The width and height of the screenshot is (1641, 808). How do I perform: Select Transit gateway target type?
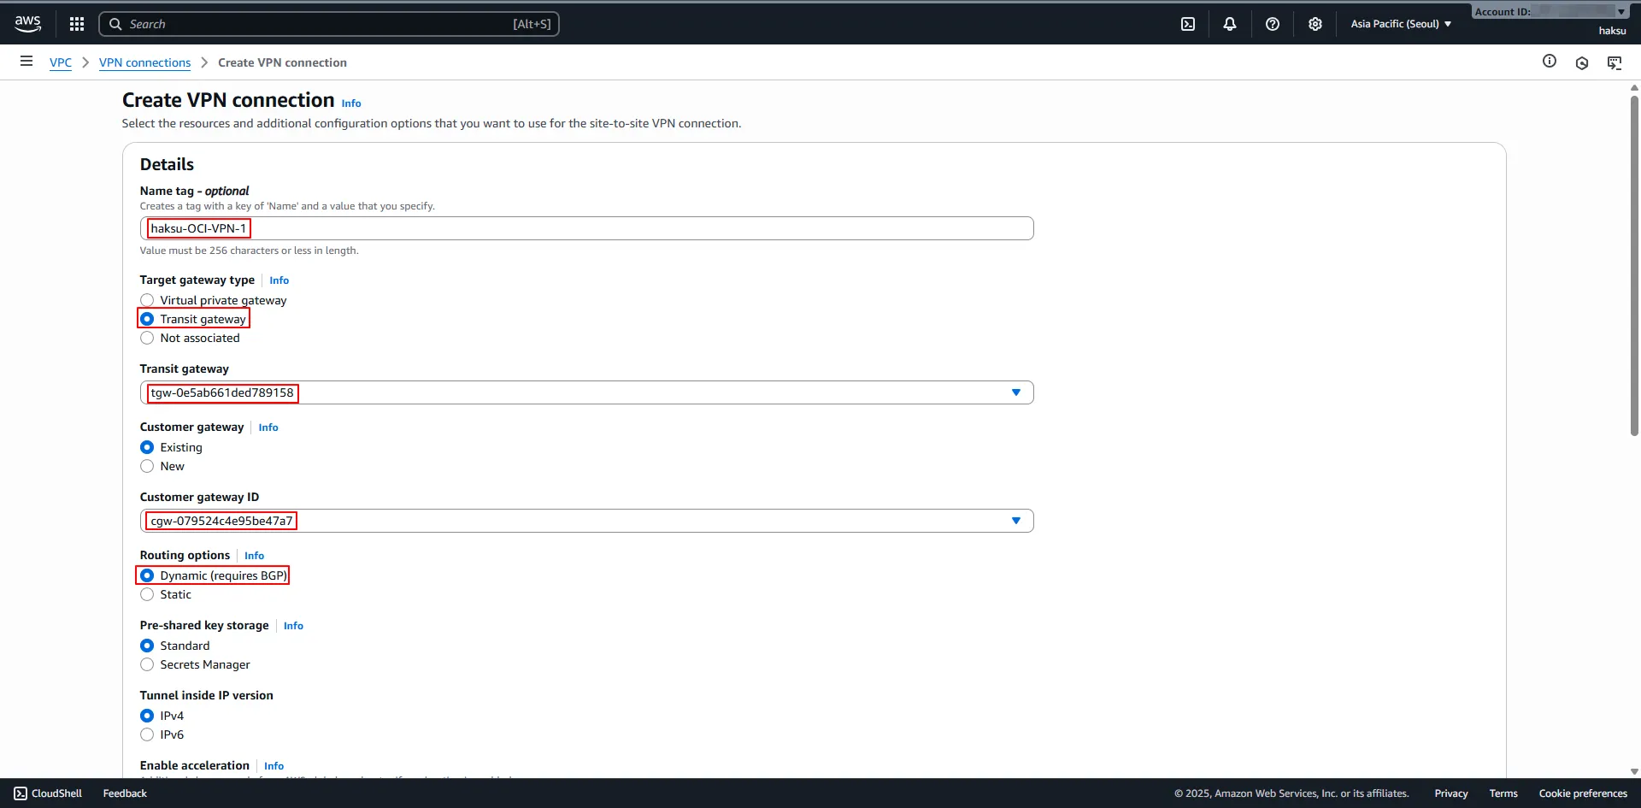(x=147, y=319)
